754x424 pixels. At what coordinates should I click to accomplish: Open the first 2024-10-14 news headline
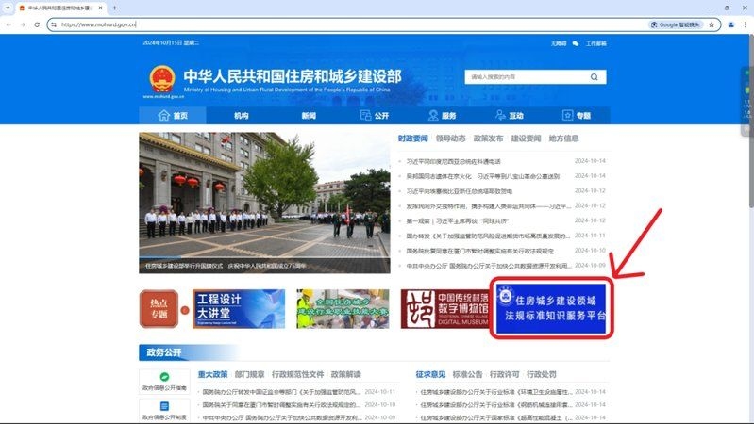point(454,162)
